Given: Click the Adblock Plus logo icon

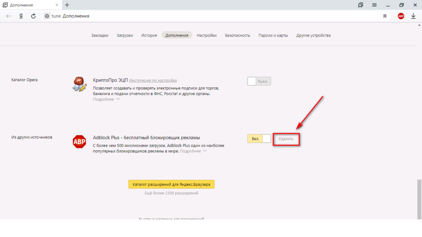Looking at the screenshot, I should [80, 142].
